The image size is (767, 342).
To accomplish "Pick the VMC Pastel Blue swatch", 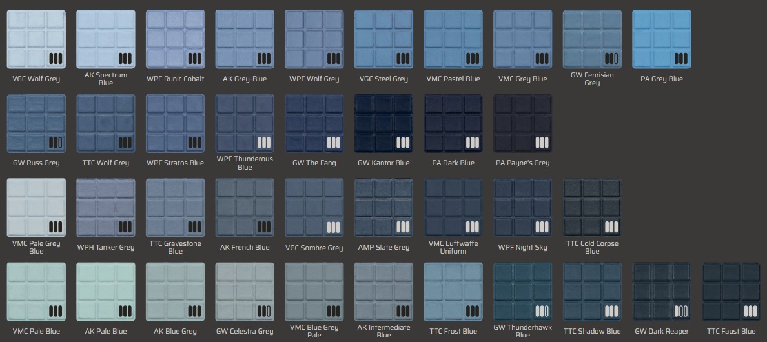I will click(453, 39).
